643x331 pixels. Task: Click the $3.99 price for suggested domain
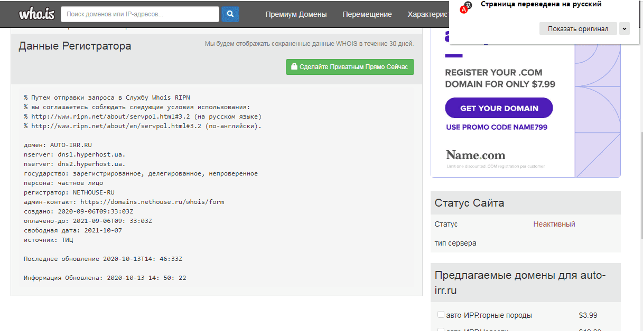(588, 315)
